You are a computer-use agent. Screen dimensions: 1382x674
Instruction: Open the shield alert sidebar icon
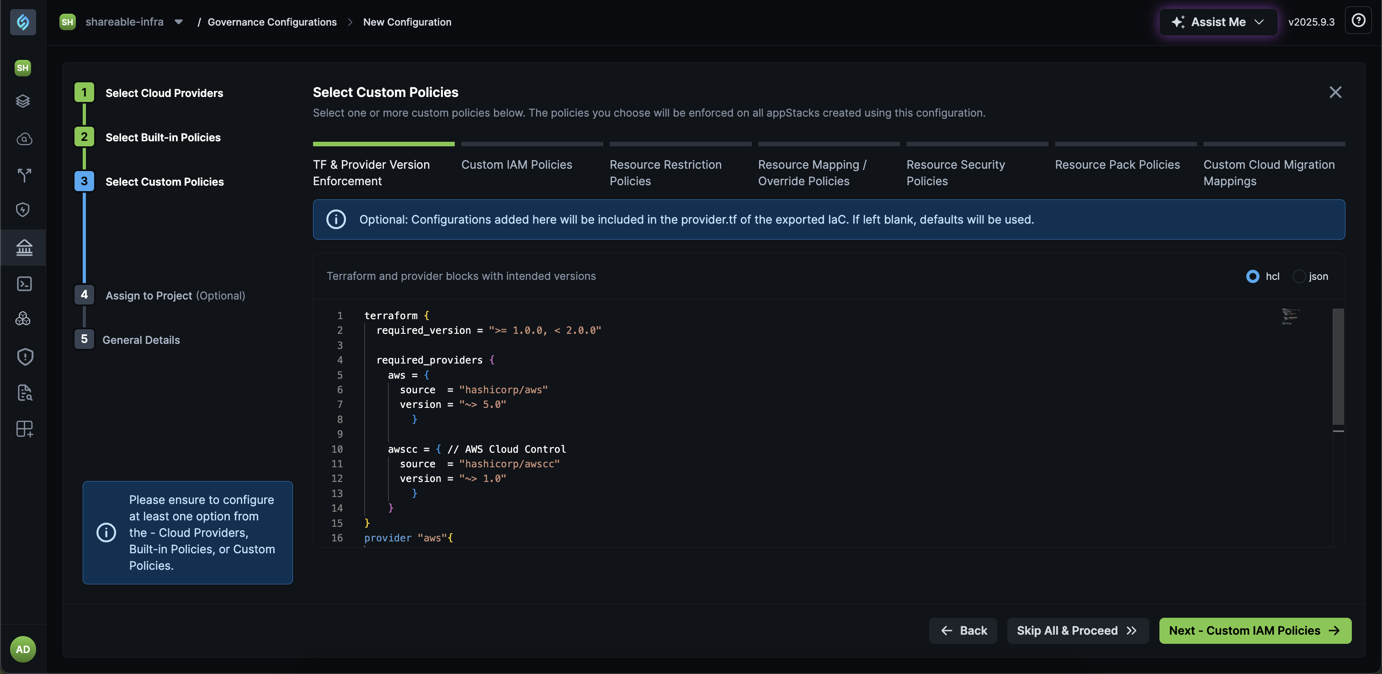[25, 357]
